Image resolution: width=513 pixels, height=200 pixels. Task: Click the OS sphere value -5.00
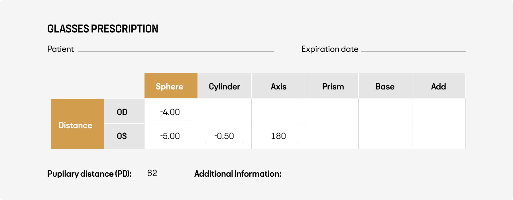(170, 136)
